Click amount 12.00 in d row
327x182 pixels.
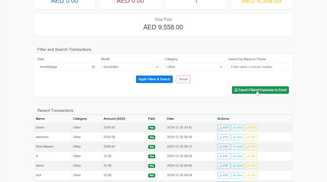[107, 156]
